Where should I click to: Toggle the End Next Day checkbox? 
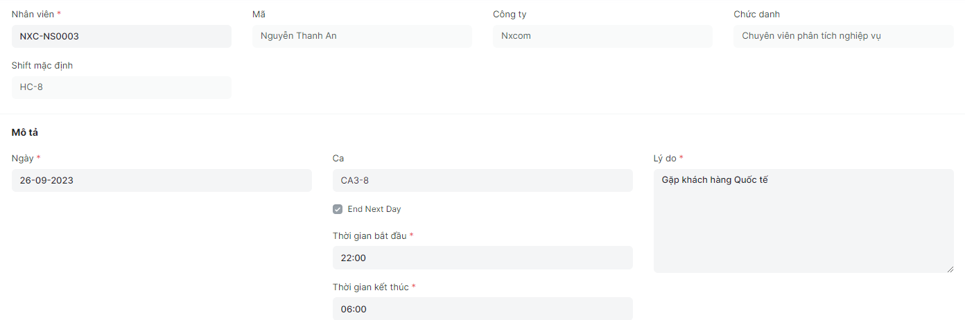point(338,209)
